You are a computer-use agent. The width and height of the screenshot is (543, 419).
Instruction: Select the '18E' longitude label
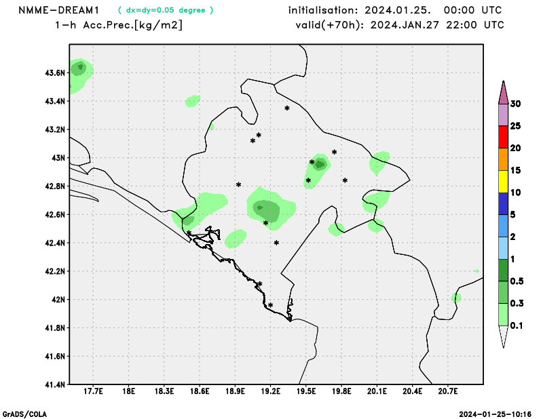pyautogui.click(x=129, y=391)
